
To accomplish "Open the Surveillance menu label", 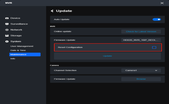I will (19, 24).
